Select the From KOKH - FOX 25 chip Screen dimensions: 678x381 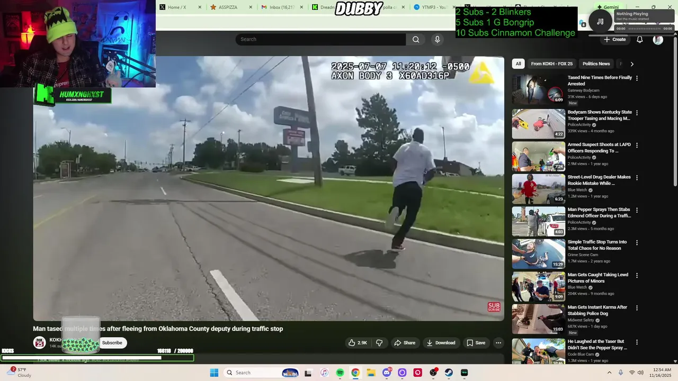tap(551, 63)
